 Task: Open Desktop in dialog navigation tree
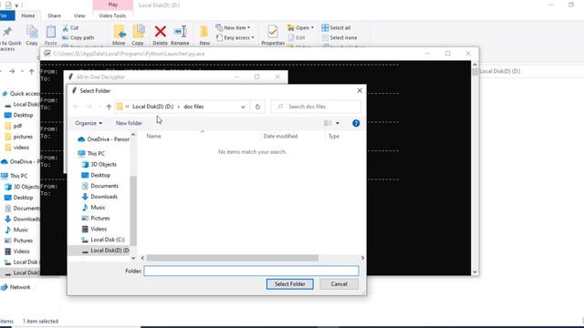coord(96,175)
